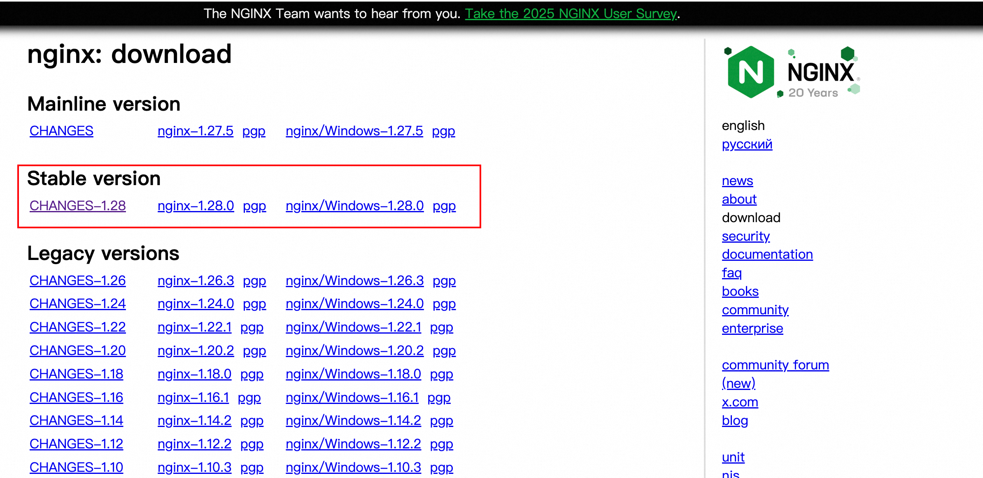The width and height of the screenshot is (983, 478).
Task: Go to the news page
Action: click(x=737, y=181)
